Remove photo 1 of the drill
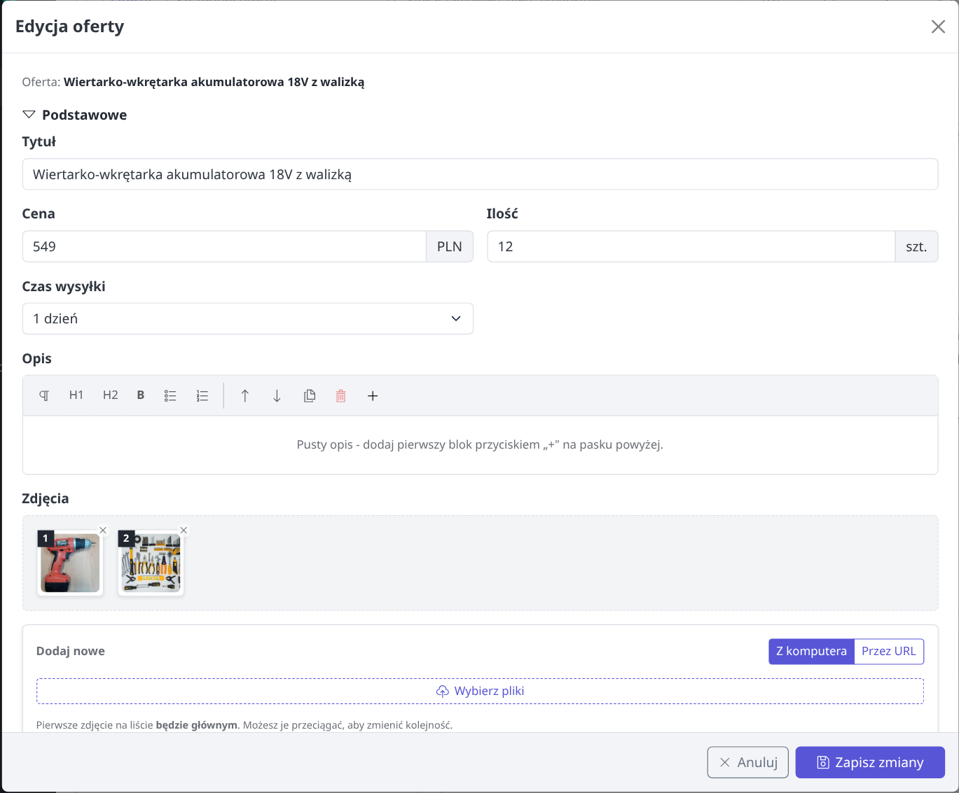 (103, 531)
